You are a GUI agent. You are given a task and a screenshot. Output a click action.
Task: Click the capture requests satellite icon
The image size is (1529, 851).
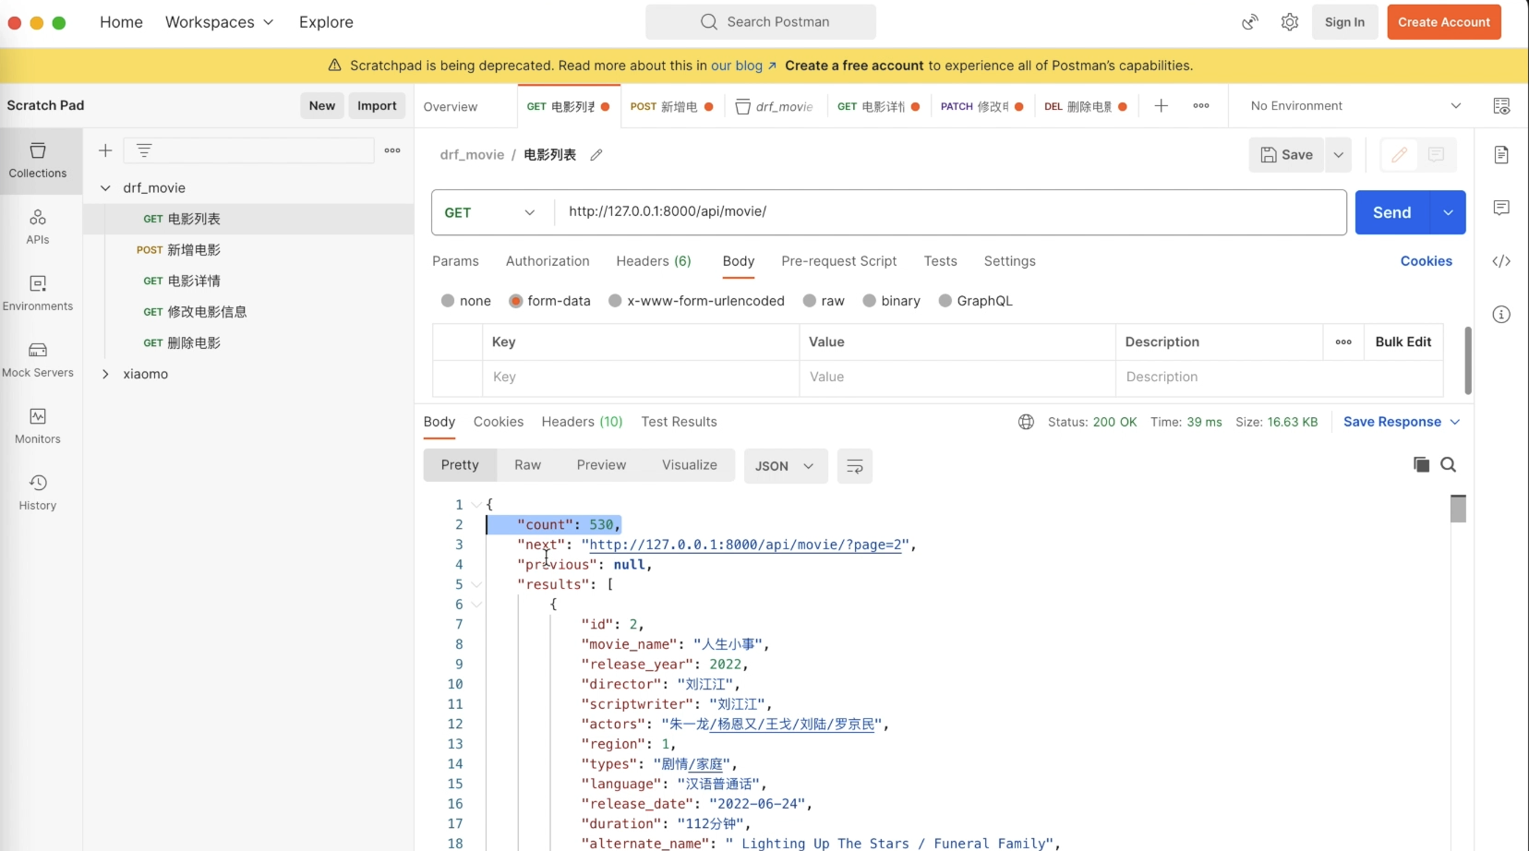1250,22
